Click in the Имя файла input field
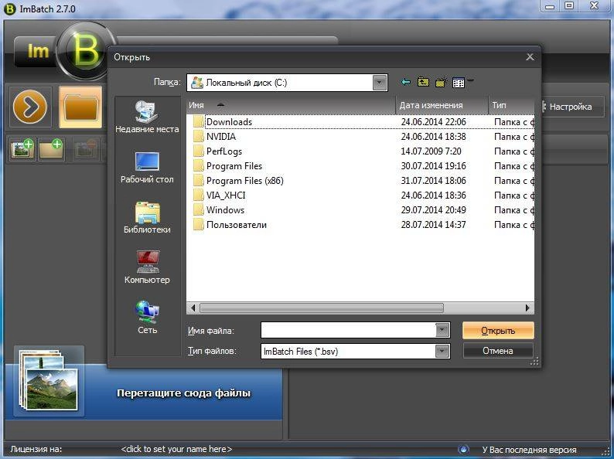Viewport: 614px width, 459px height. (x=349, y=330)
